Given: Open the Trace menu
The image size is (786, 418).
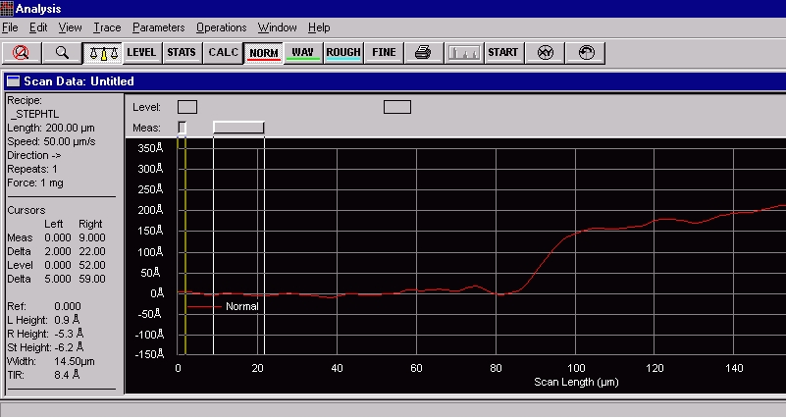Looking at the screenshot, I should [x=107, y=27].
